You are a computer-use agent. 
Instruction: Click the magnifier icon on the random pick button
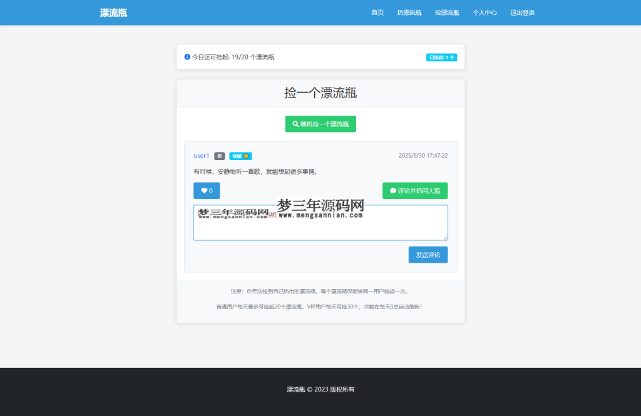[295, 124]
